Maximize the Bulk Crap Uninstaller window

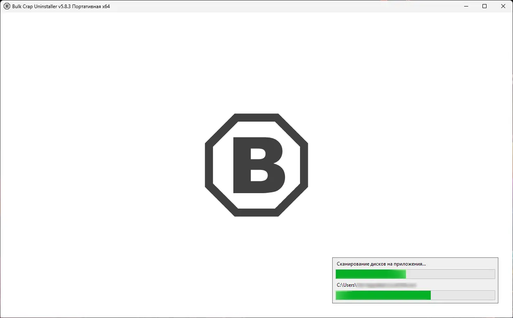[x=484, y=6]
